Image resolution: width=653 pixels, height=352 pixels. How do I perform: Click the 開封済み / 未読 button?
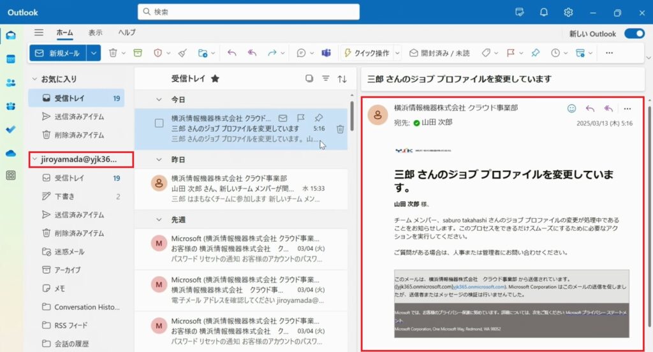click(x=440, y=54)
